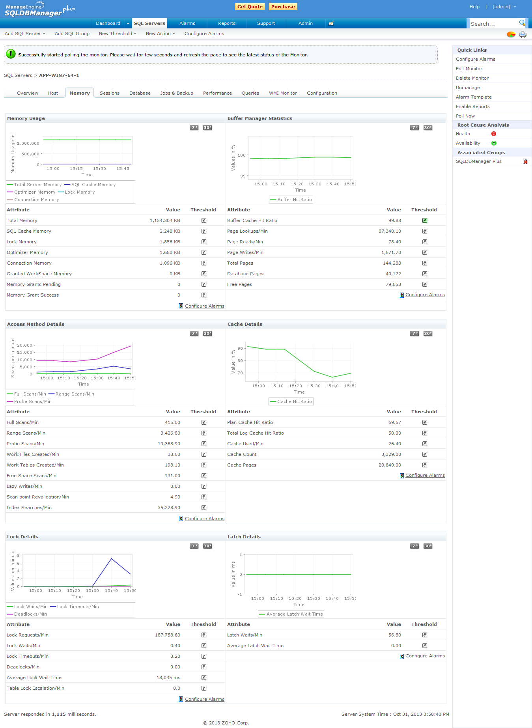The width and height of the screenshot is (532, 728).
Task: Click the red Health status icon
Action: pyautogui.click(x=493, y=134)
